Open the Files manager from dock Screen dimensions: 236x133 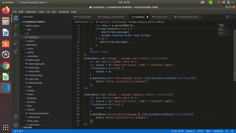[6, 21]
